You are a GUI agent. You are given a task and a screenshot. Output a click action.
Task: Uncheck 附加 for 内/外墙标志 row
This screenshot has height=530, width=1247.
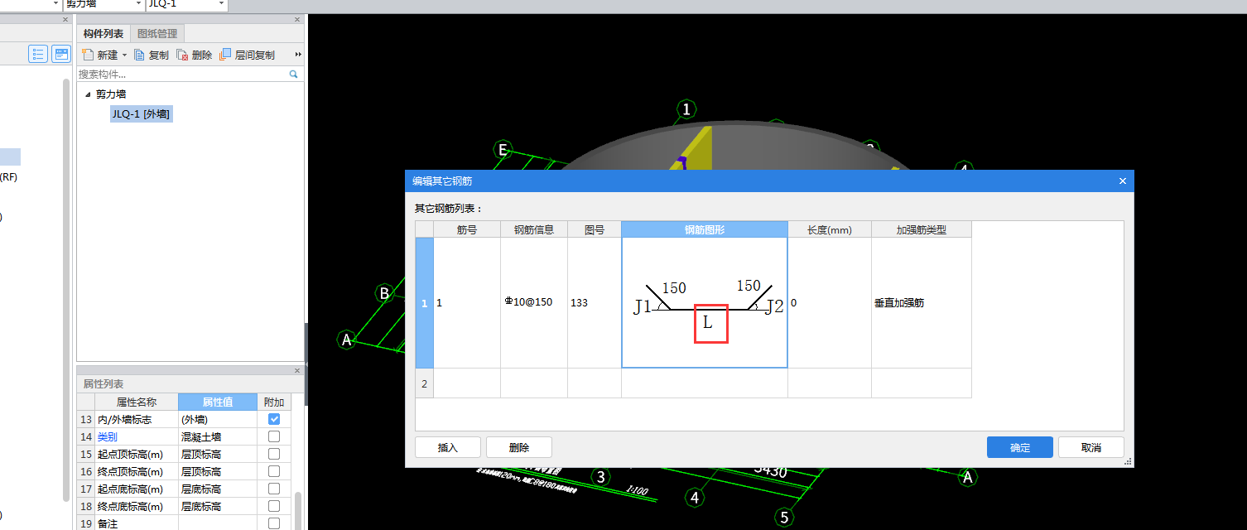(274, 419)
